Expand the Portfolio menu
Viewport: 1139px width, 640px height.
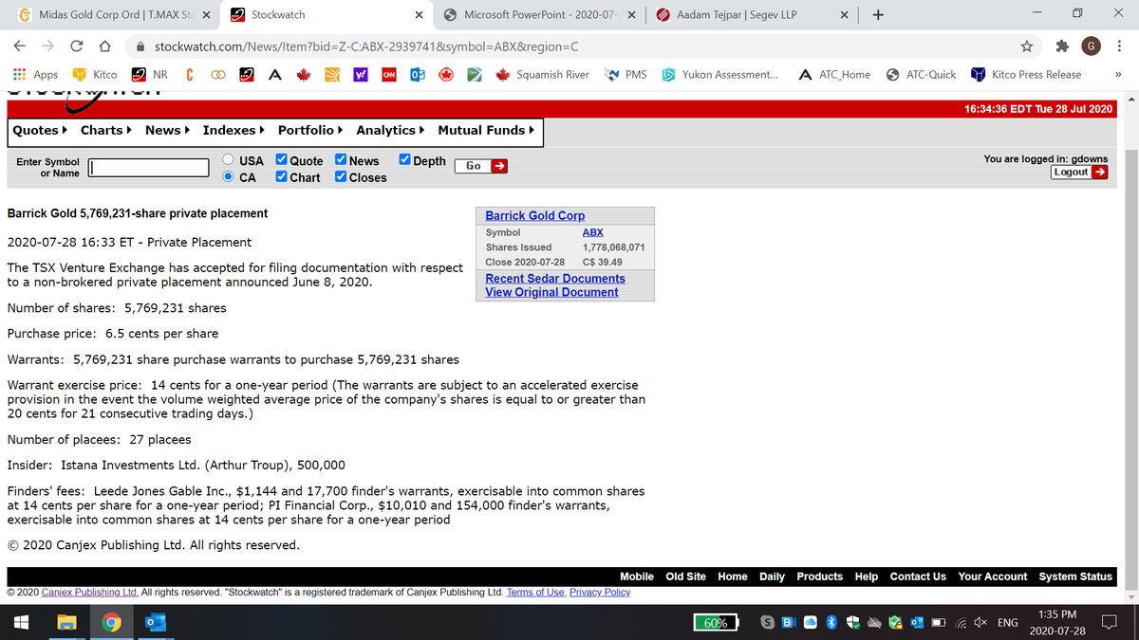[x=311, y=130]
